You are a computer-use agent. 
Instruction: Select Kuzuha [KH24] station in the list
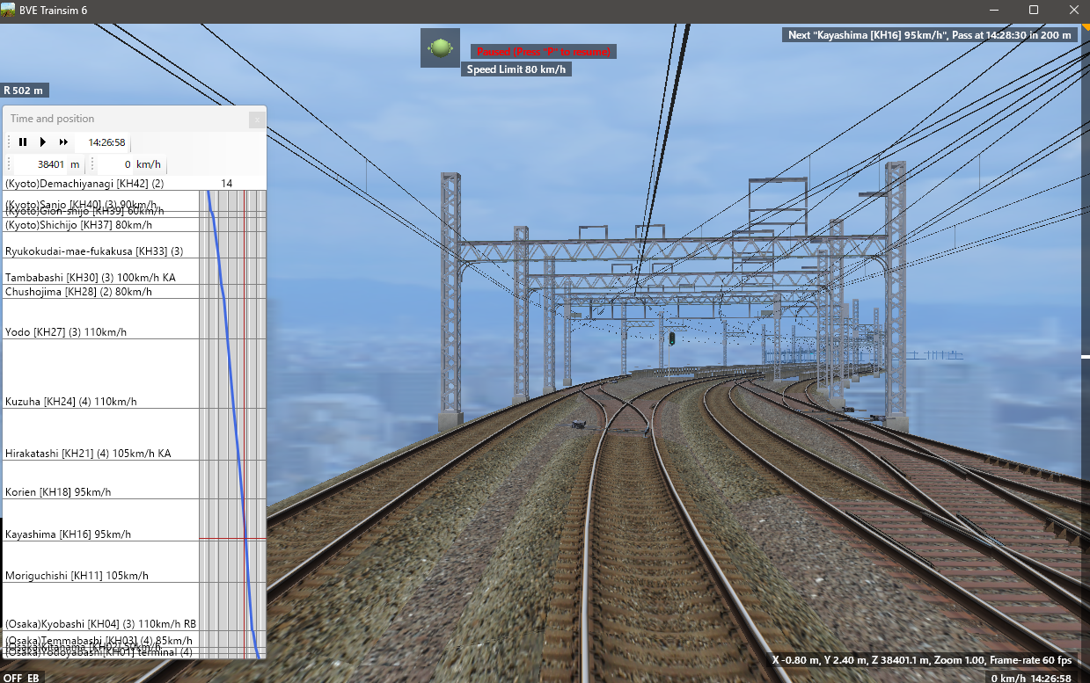tap(70, 402)
